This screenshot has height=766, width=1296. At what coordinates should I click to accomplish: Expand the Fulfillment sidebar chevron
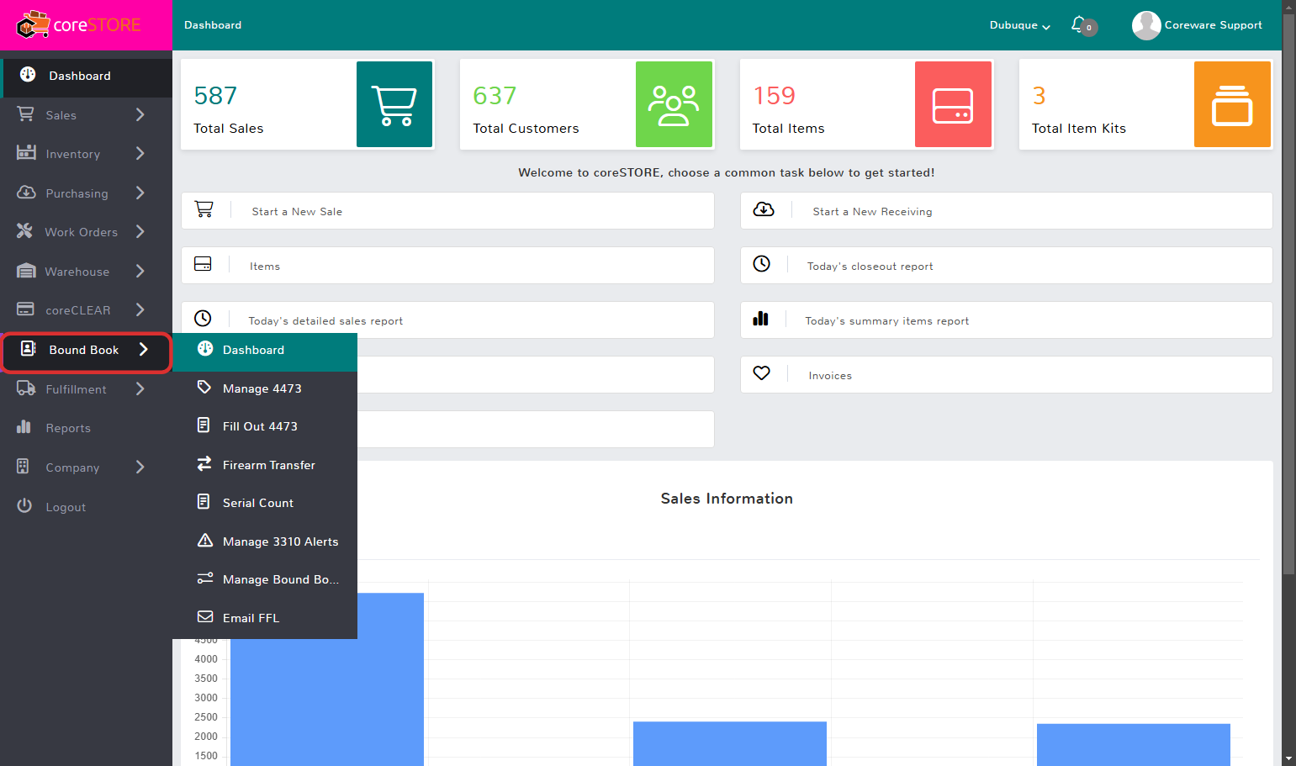coord(140,388)
